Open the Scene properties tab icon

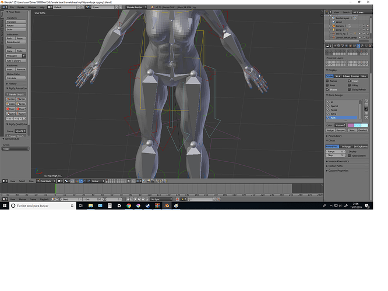(343, 46)
